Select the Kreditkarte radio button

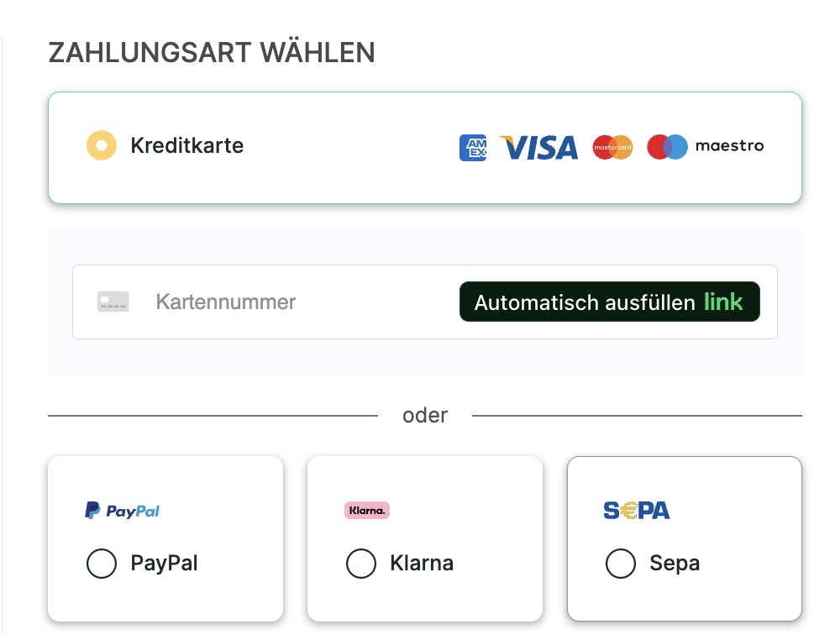(x=102, y=146)
